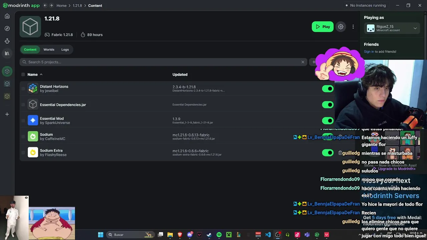Open the Home page from the sidebar
This screenshot has height=240, width=427.
7,16
